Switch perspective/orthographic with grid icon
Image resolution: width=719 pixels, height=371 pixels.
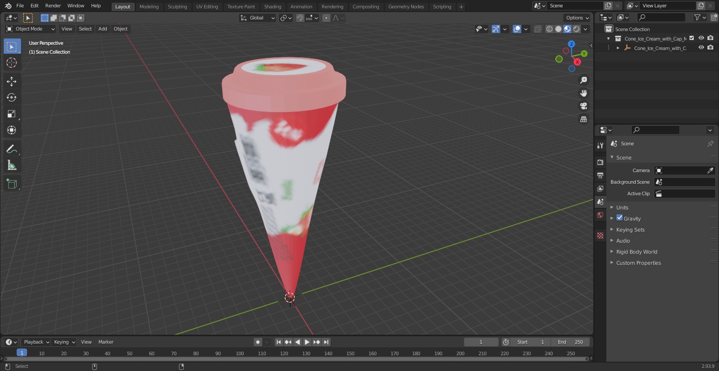(583, 119)
